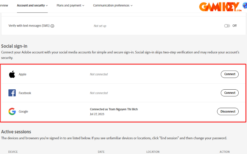Expand the Communication preferences chevron
Screen dimensions: 247x154
(132, 6)
